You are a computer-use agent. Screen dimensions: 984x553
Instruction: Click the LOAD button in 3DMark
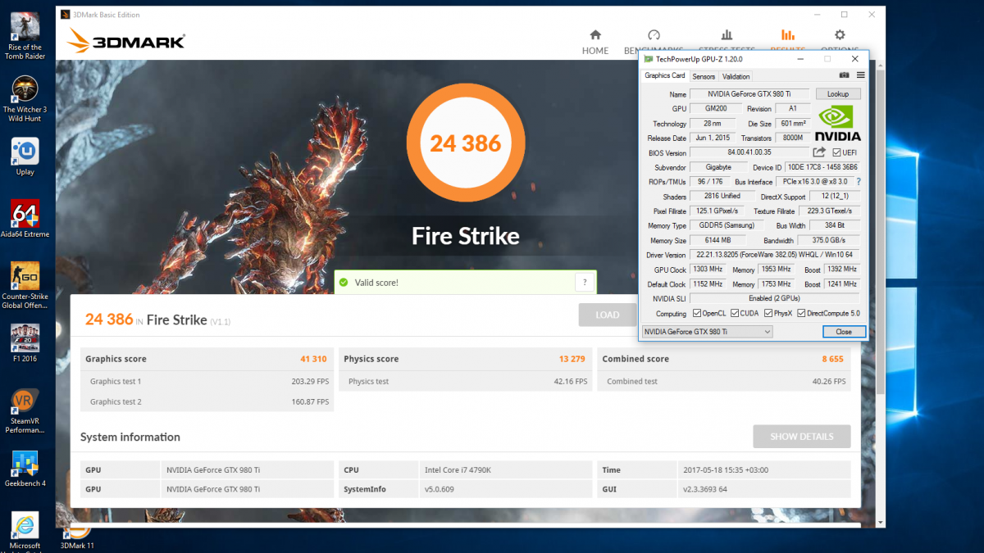(x=608, y=315)
